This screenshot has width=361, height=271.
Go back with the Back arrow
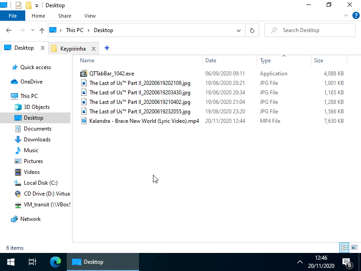click(9, 30)
